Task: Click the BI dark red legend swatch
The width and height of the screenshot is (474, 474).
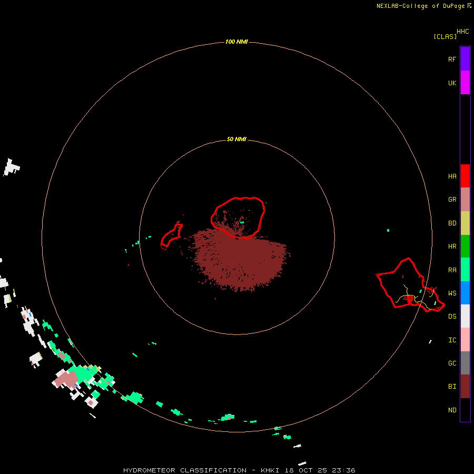Action: (x=465, y=387)
